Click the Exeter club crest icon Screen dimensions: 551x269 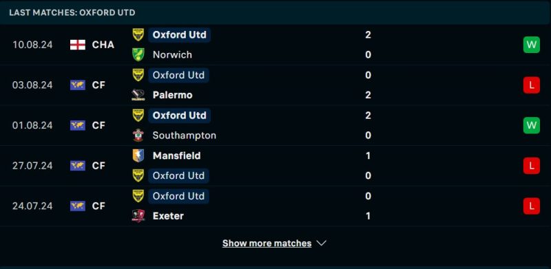click(138, 215)
